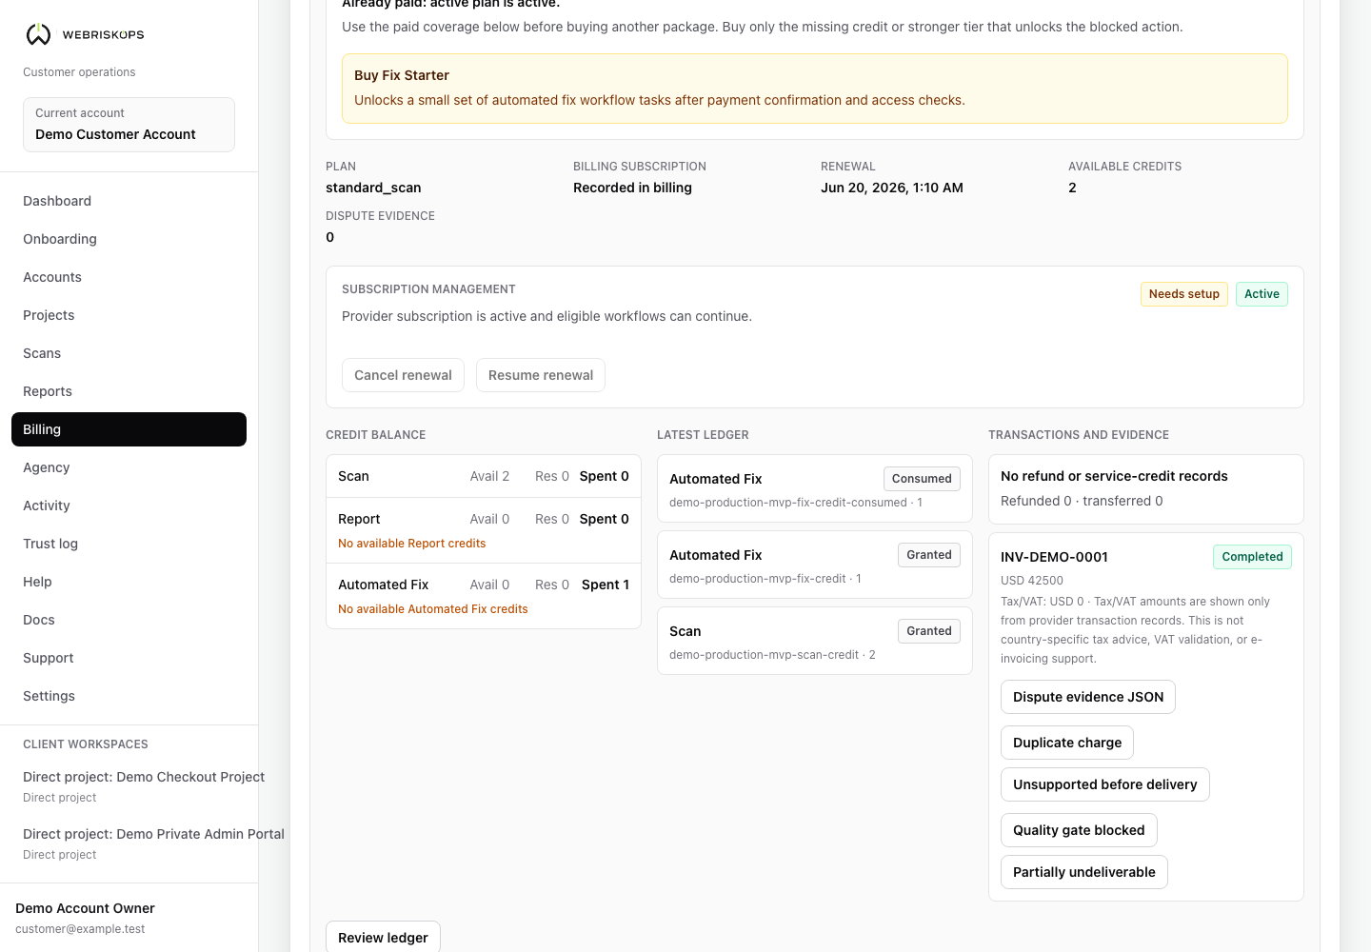The height and width of the screenshot is (952, 1371).
Task: Select the Report credit balance row
Action: click(484, 530)
